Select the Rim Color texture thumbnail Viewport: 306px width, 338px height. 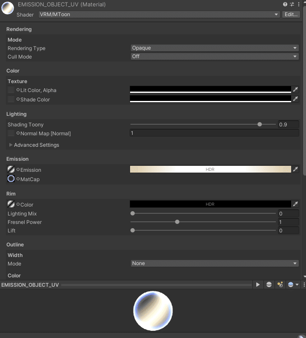click(11, 204)
